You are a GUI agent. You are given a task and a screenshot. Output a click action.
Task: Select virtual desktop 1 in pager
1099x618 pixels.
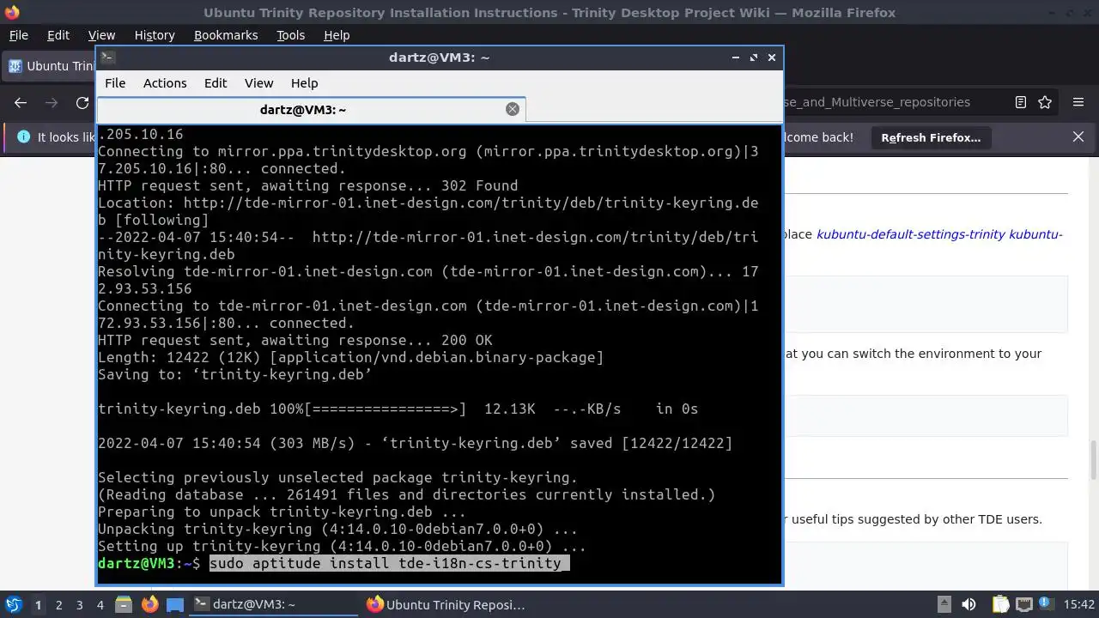pos(38,605)
